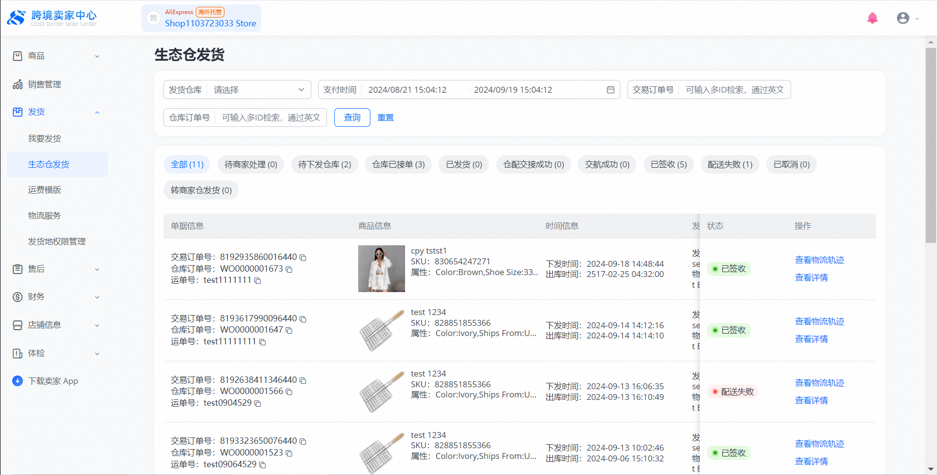
Task: Click the 销售管理 chart icon
Action: click(18, 84)
